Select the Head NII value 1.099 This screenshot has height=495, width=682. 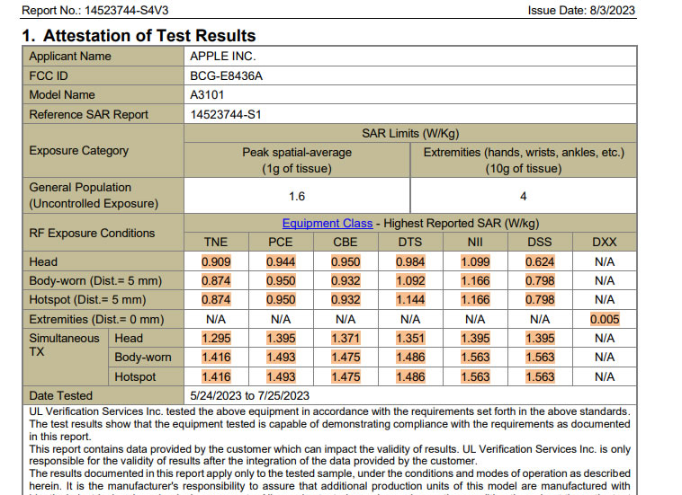point(475,262)
